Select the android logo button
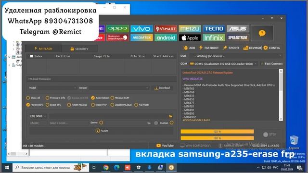 point(166,37)
